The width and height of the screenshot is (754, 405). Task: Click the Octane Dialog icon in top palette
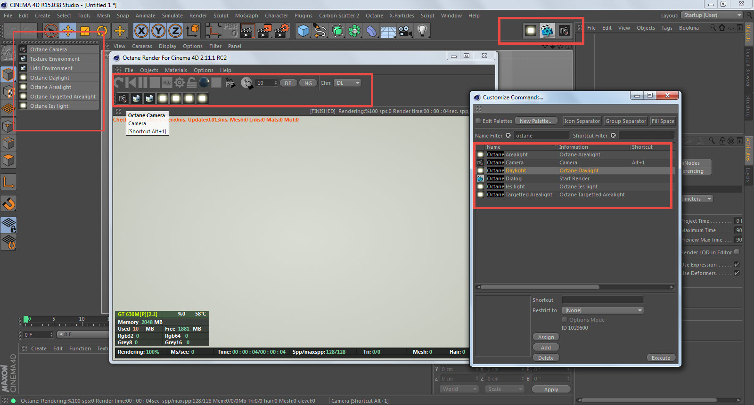tap(547, 31)
